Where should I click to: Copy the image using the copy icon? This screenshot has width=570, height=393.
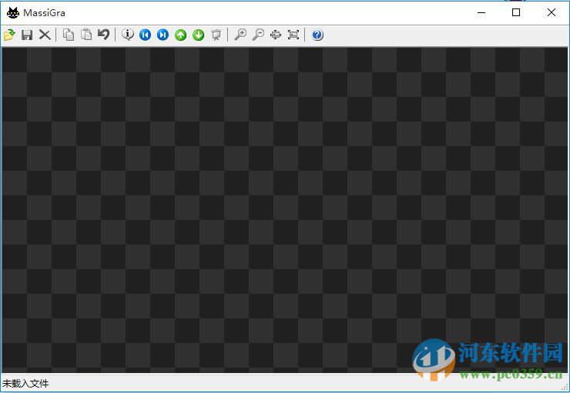tap(69, 35)
